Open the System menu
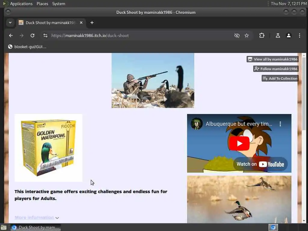Viewport: 308px width, 231px height. (x=59, y=4)
